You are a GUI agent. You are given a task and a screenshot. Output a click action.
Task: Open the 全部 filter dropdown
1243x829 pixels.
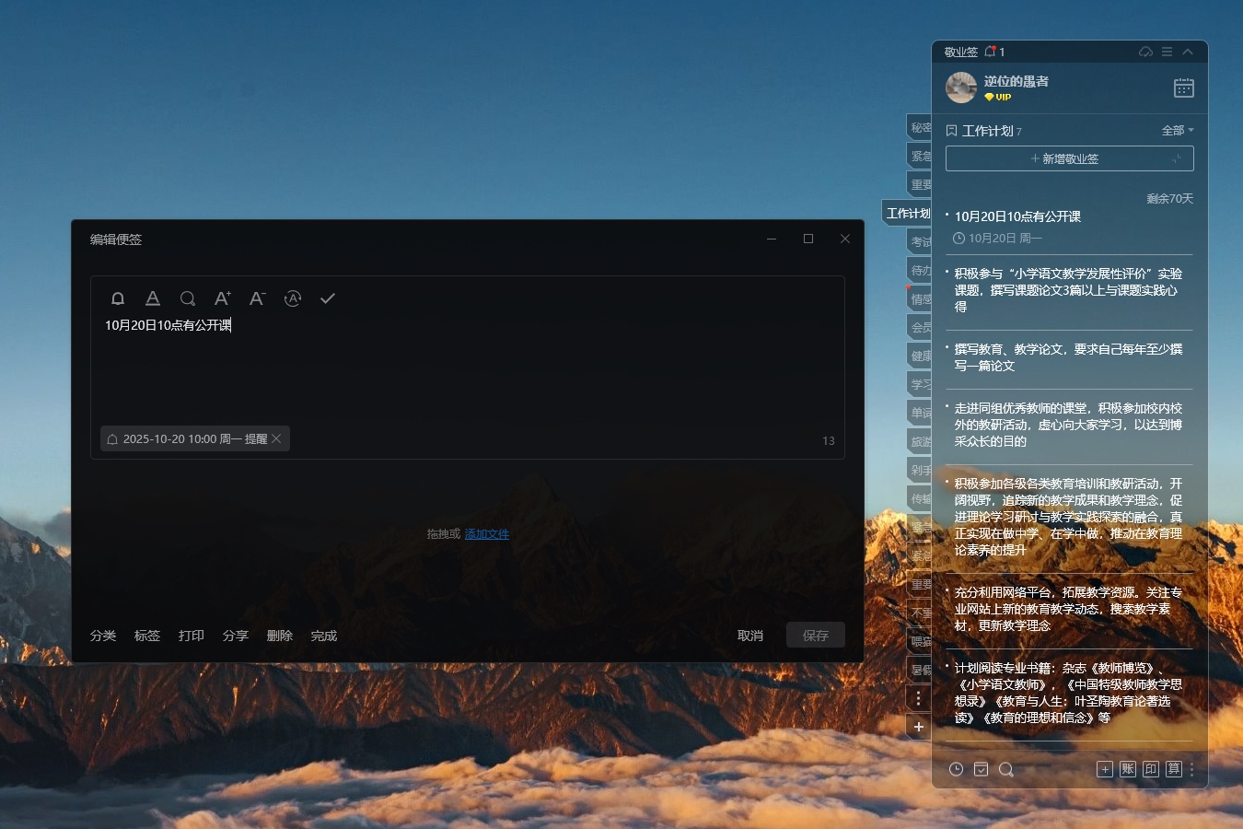[1178, 131]
